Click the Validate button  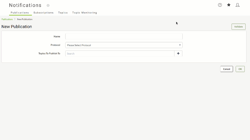239,27
